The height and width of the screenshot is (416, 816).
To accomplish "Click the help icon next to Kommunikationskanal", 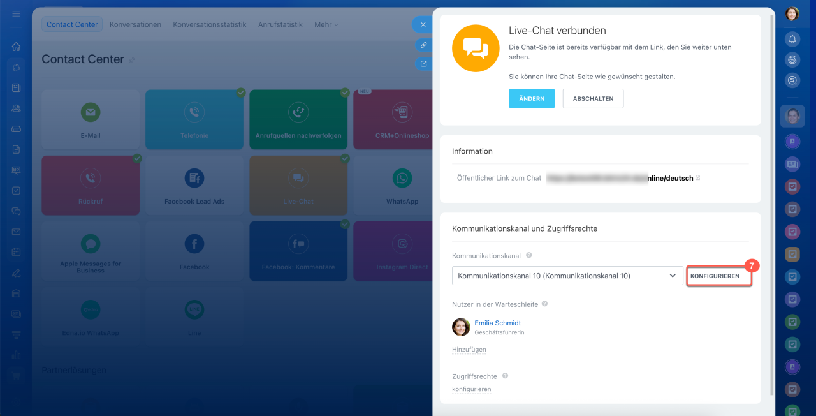I will click(529, 255).
